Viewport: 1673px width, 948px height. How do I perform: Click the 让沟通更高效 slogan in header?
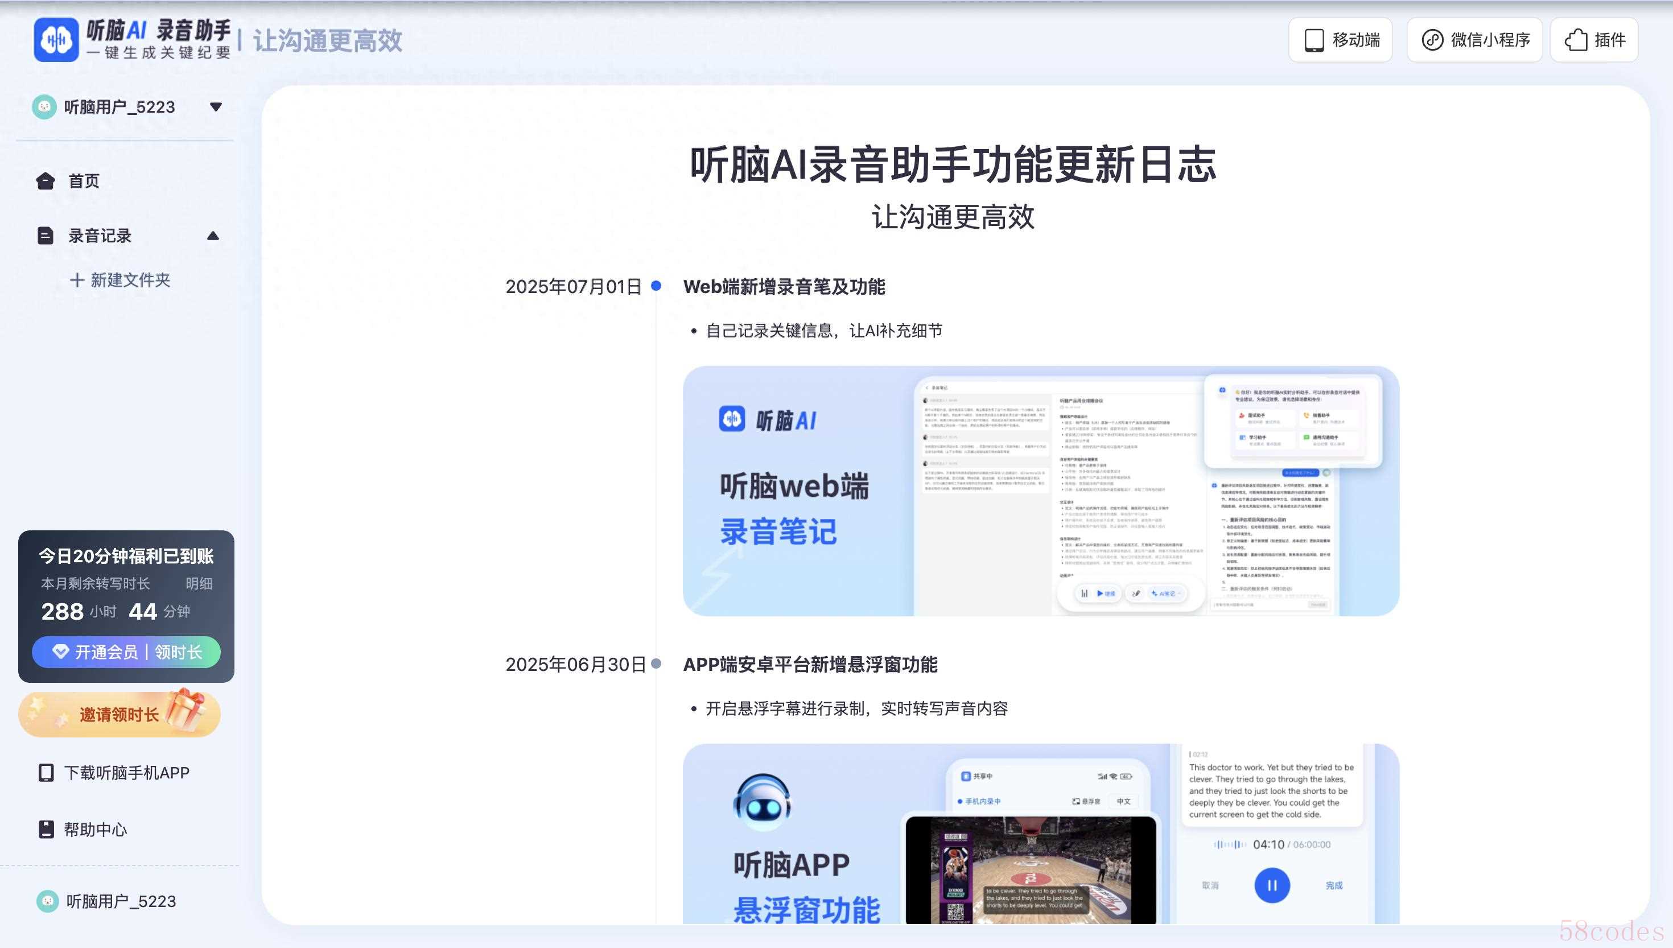327,40
